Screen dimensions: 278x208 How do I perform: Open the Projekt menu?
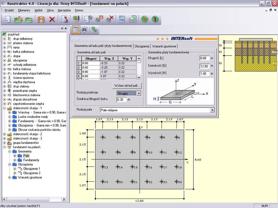tap(9, 10)
